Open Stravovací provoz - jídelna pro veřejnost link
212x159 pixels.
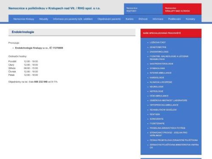(168, 134)
